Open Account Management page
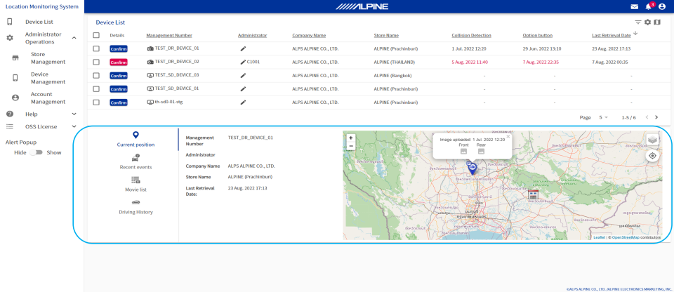The width and height of the screenshot is (674, 292). pos(48,98)
